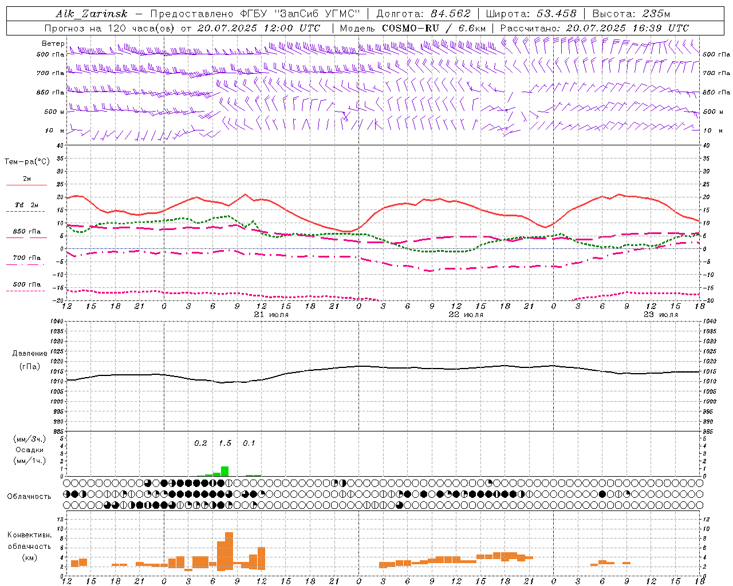The width and height of the screenshot is (733, 586).
Task: Click the 22 июля date label
Action: tap(466, 315)
